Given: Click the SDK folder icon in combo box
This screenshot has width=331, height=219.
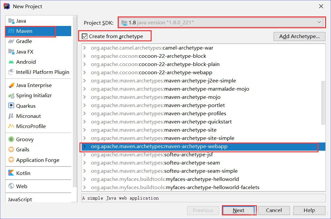Looking at the screenshot, I should (124, 23).
